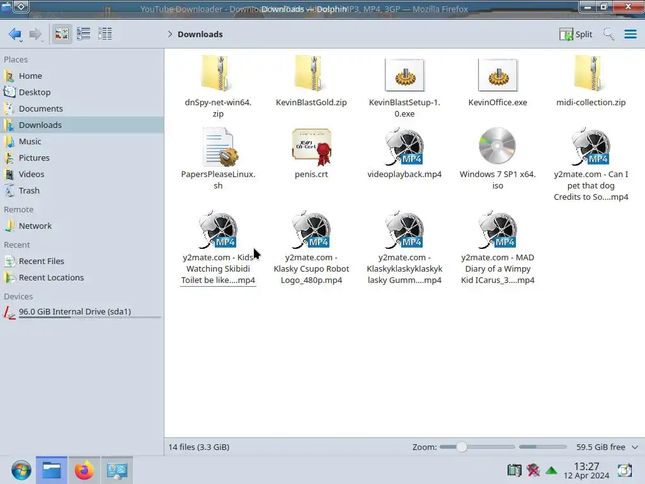
Task: Select Kids Watching Skibidi Toilet mp4 icon
Action: [218, 229]
